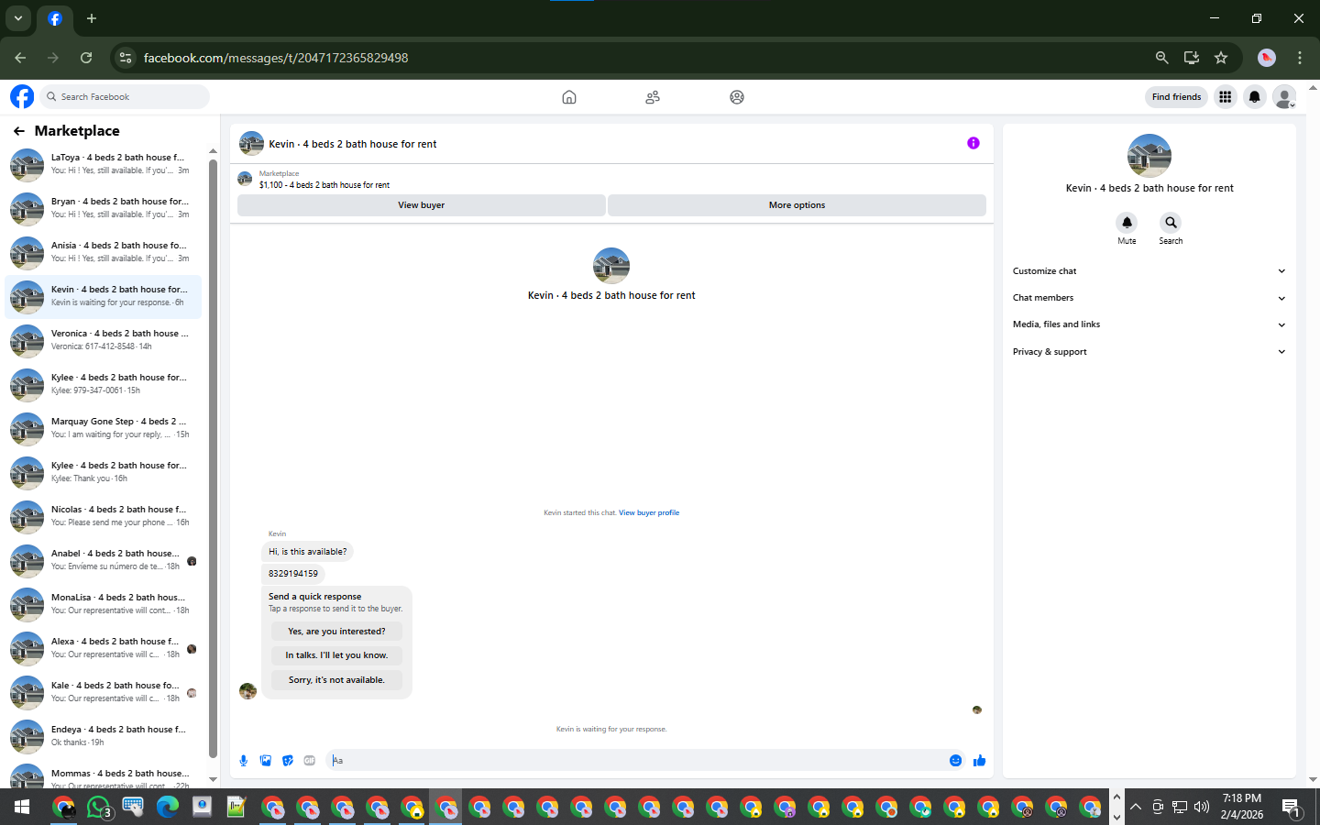Open a new Chrome tab
The image size is (1320, 825).
point(92,18)
